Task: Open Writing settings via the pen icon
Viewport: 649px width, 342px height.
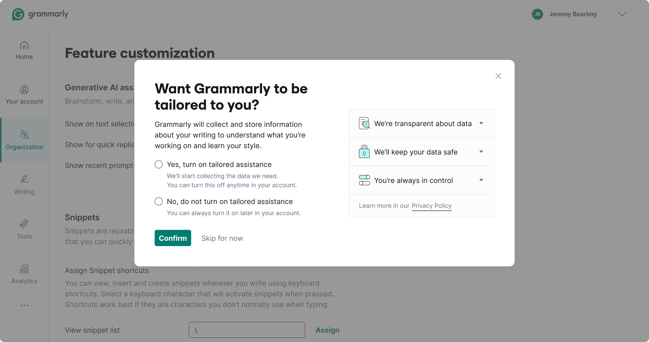Action: pos(24,179)
